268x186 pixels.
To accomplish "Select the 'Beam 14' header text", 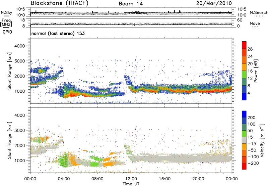I will 131,4.
